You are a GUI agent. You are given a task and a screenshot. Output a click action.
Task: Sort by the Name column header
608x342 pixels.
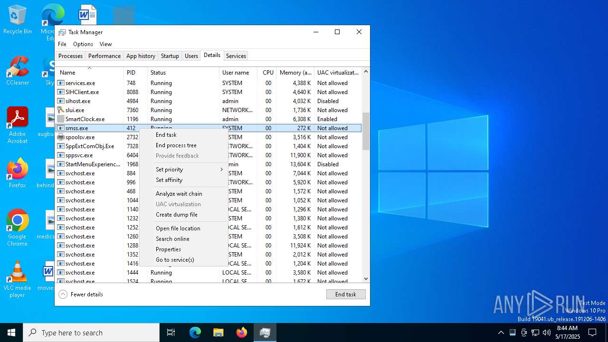click(90, 73)
